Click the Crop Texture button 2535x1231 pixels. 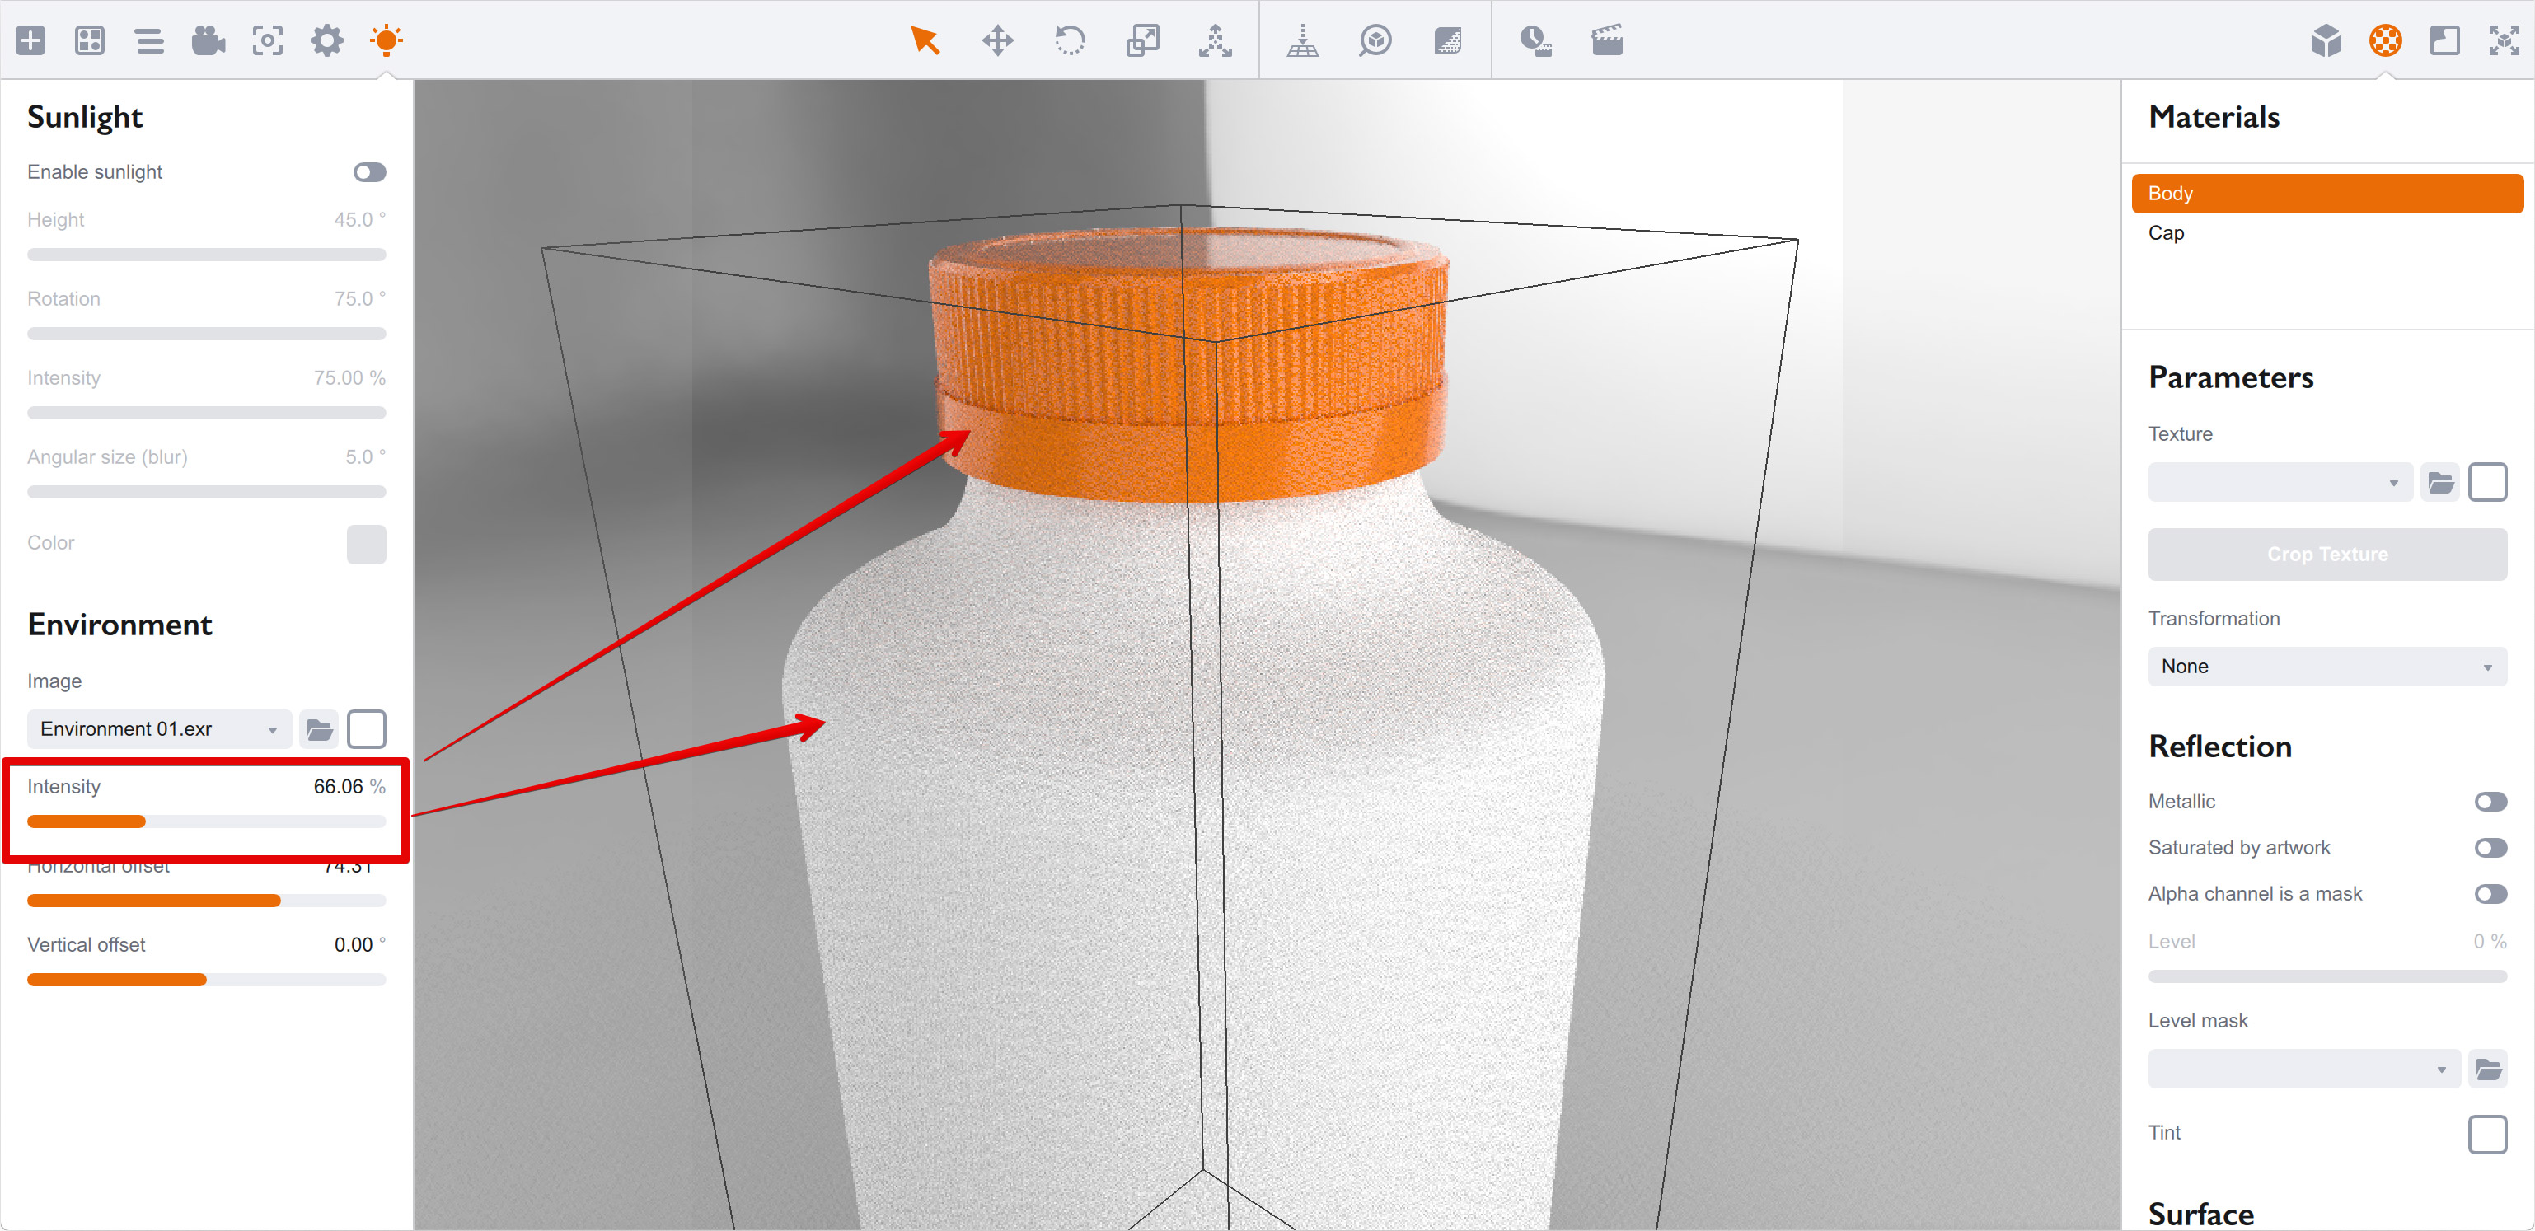(x=2326, y=554)
